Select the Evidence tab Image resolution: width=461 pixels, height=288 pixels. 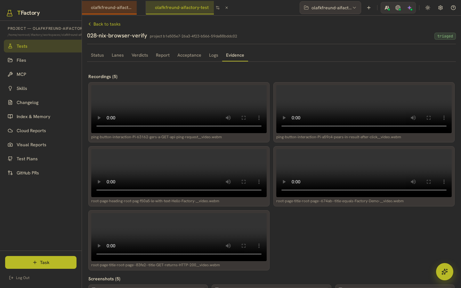click(235, 55)
